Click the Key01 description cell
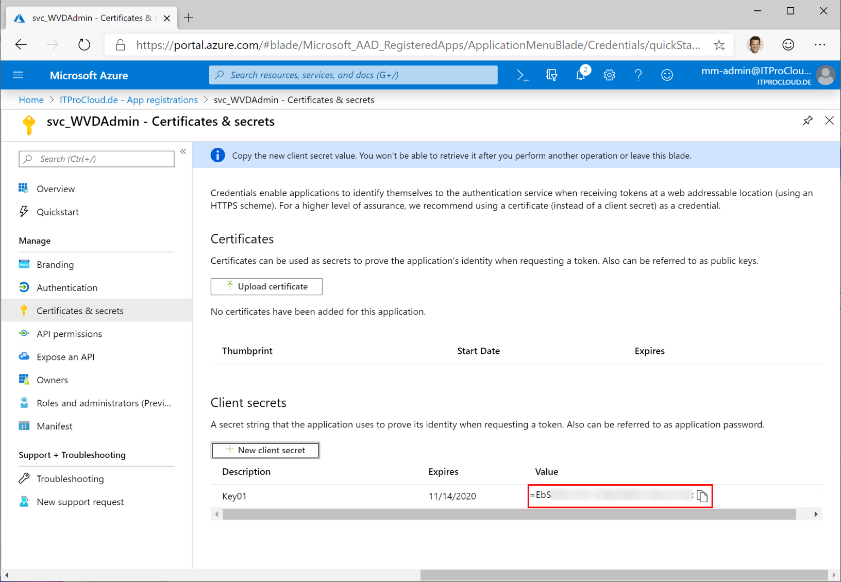The height and width of the screenshot is (582, 841). tap(234, 496)
